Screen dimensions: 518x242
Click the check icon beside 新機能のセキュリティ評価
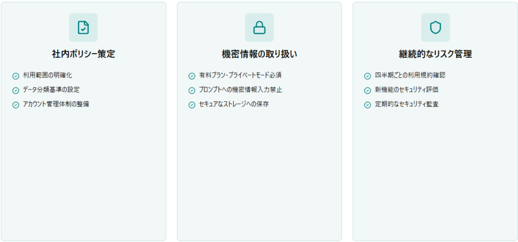pos(368,90)
